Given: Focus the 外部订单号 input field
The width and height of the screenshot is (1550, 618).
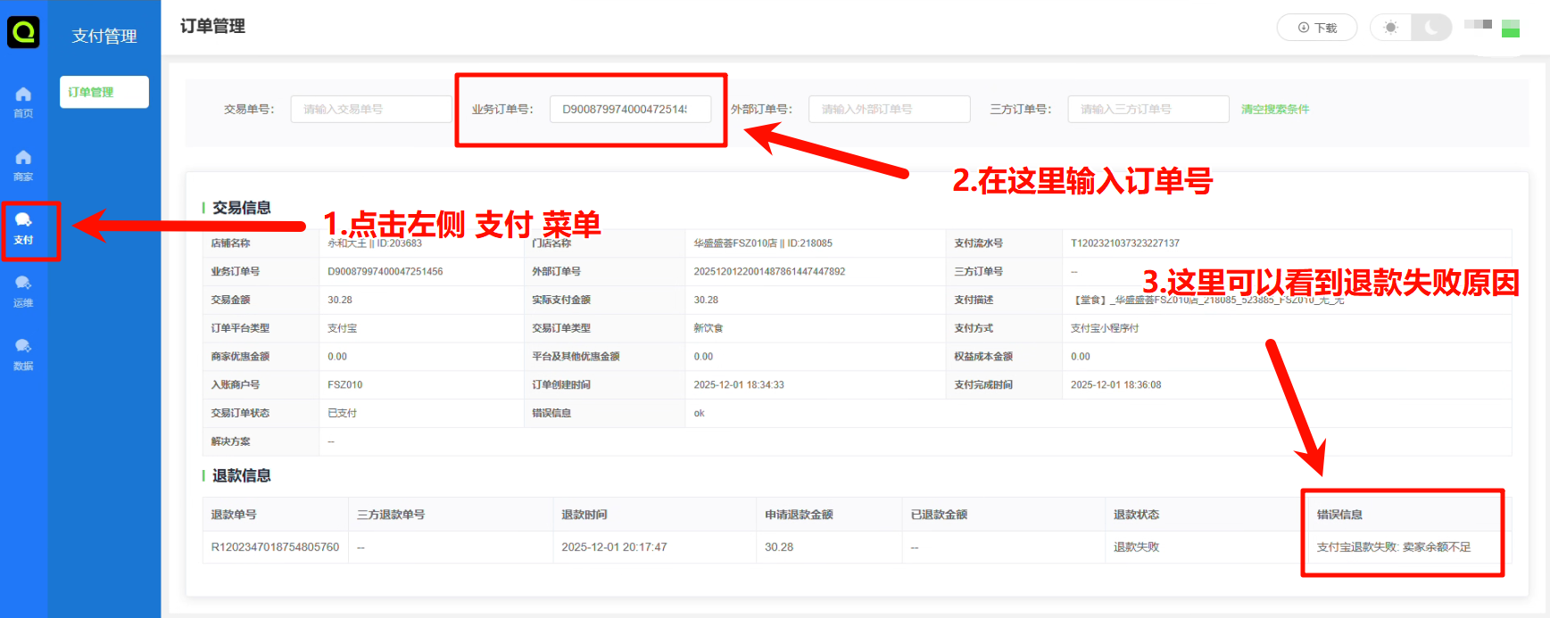Looking at the screenshot, I should (888, 110).
